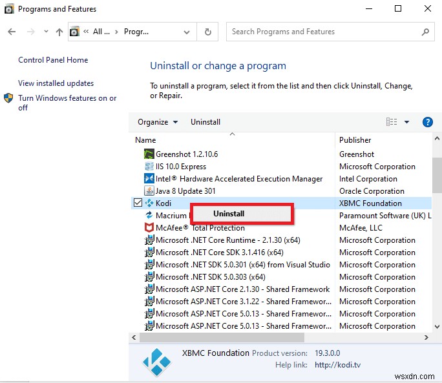Open View installed updates link
Viewport: 442px width, 383px height.
[x=56, y=83]
